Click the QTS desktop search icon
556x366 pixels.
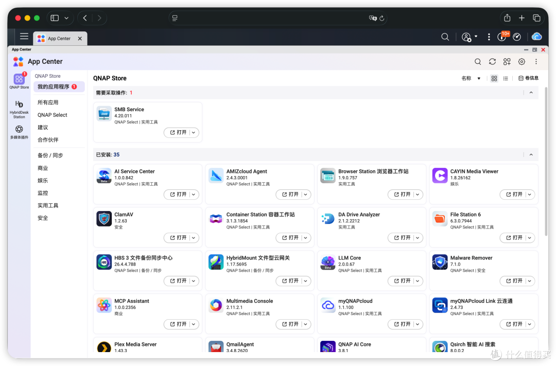click(445, 37)
